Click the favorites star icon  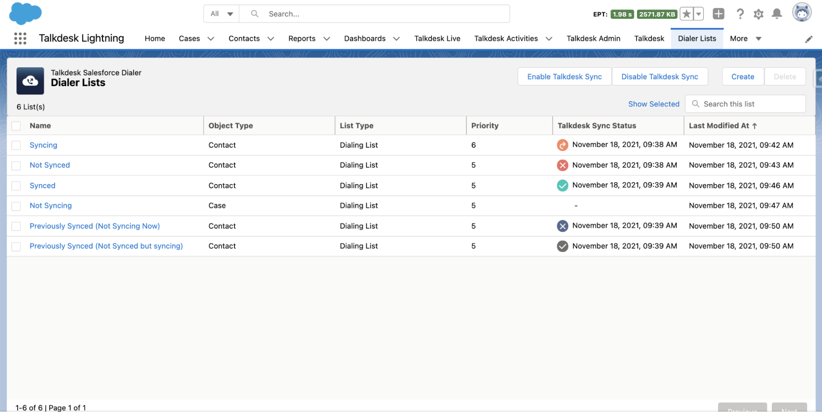point(686,14)
